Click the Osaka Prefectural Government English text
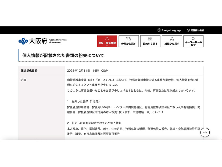The width and height of the screenshot is (222, 167). click(58, 40)
